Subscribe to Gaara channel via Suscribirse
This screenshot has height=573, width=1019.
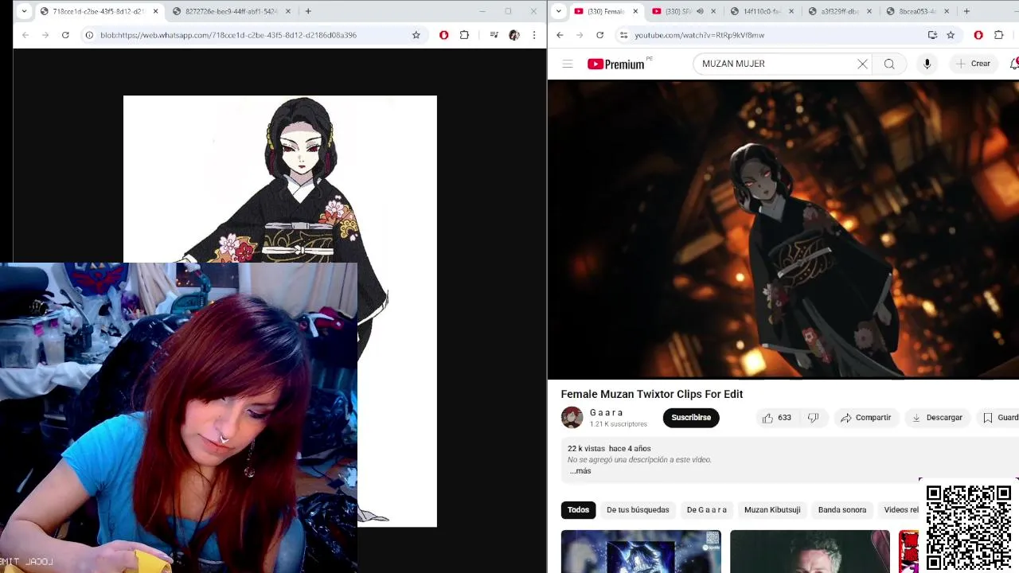(691, 418)
